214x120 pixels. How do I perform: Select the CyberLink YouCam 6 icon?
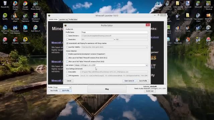[168, 5]
